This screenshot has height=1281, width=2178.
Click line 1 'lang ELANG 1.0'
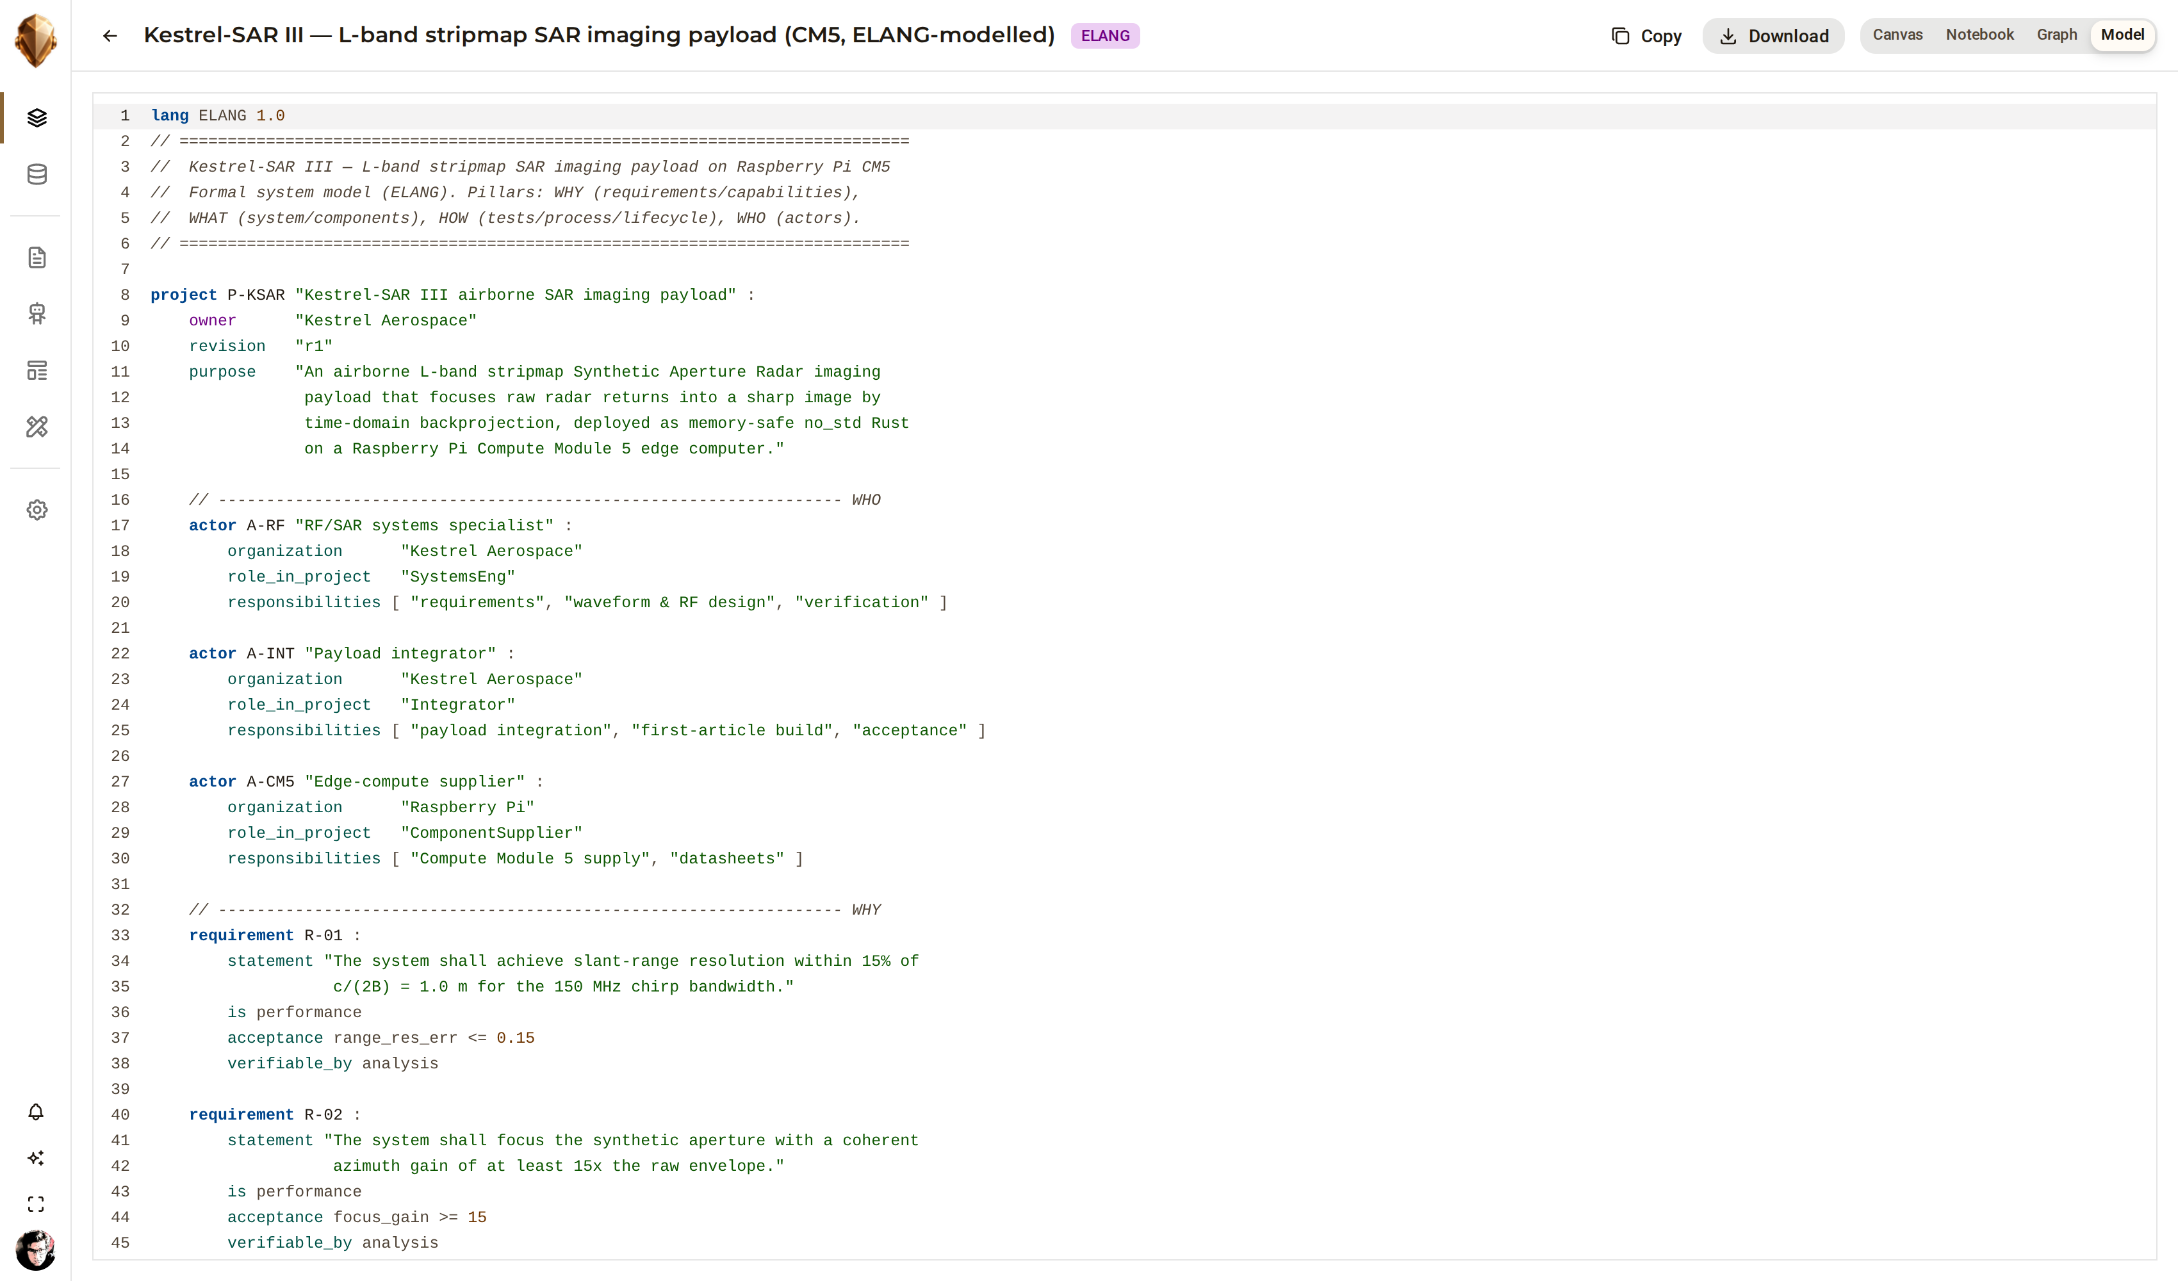click(x=218, y=116)
